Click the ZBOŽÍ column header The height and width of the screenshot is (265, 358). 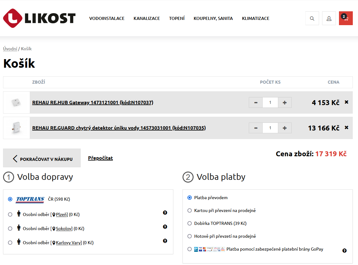point(39,82)
